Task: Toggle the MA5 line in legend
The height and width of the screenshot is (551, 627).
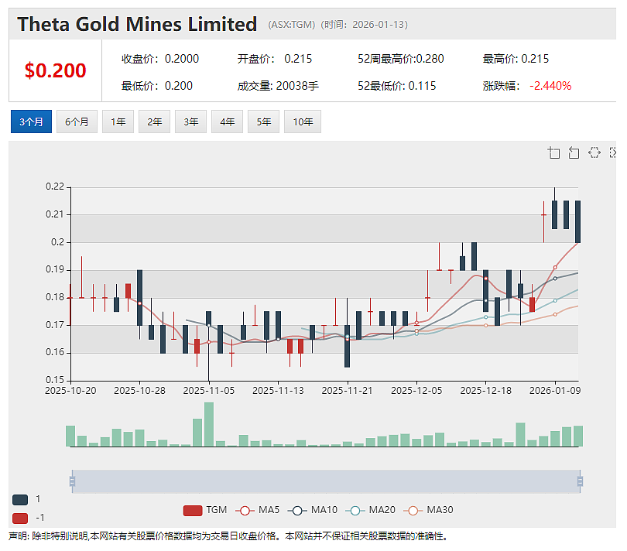Action: point(258,510)
